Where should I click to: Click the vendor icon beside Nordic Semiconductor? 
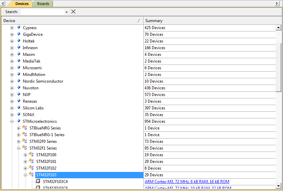[x=19, y=81]
